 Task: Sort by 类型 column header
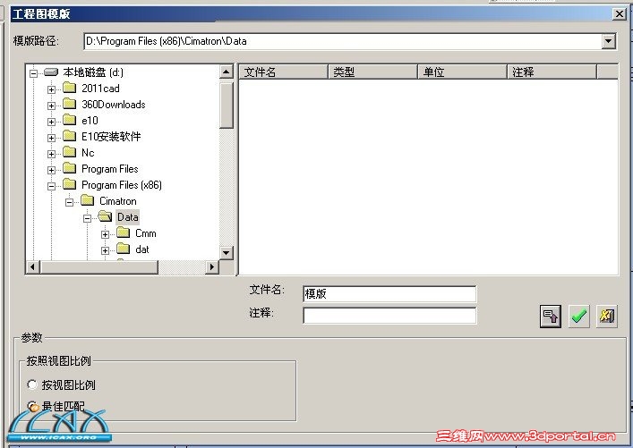[x=373, y=72]
